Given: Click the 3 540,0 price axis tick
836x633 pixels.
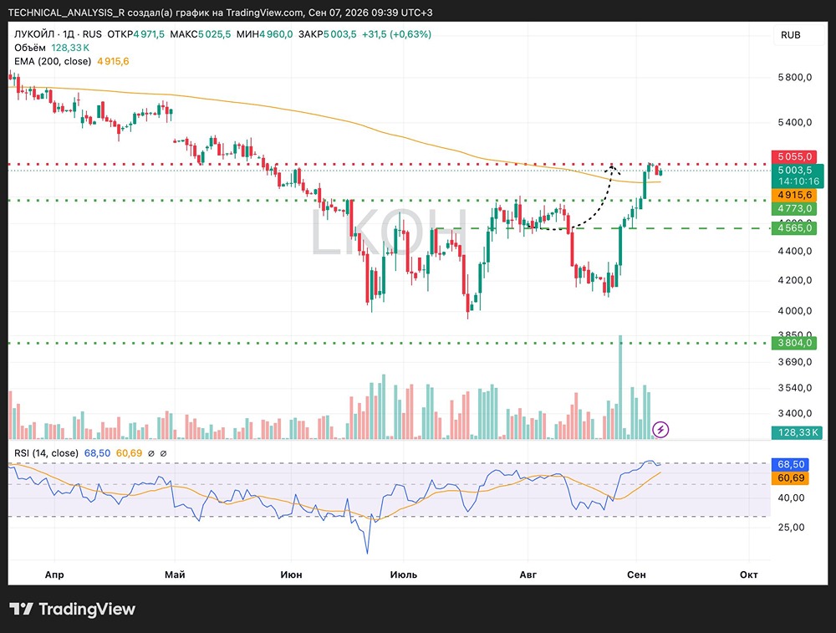Looking at the screenshot, I should (794, 388).
